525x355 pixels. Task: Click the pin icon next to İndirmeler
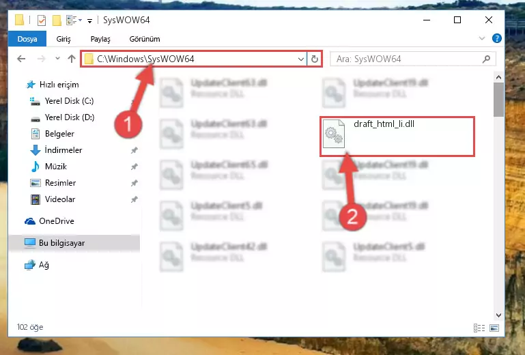coord(134,150)
